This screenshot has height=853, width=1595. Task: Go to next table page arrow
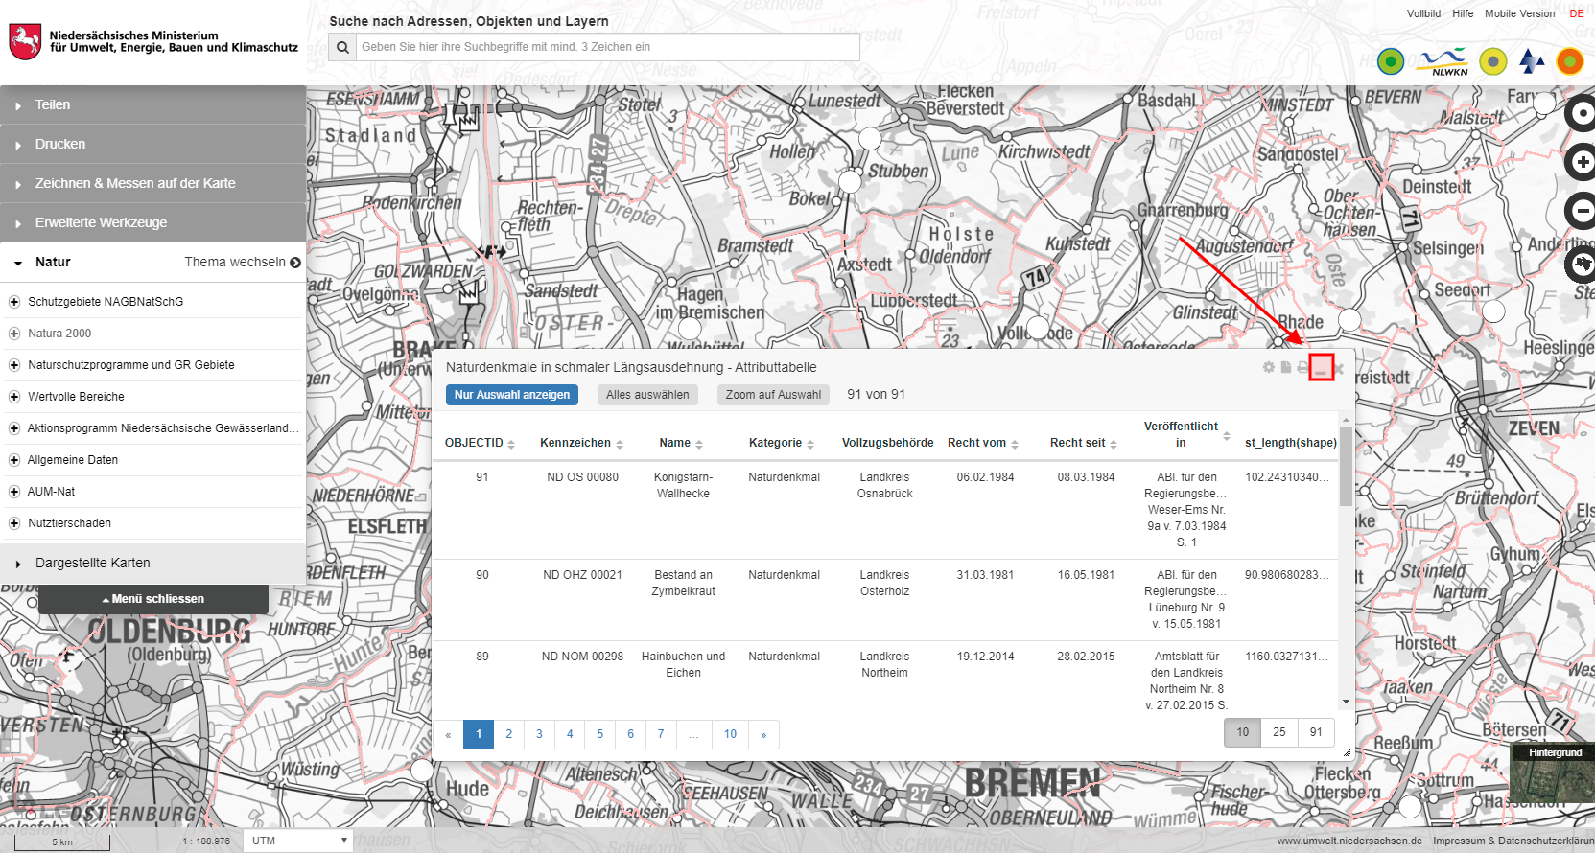pos(763,734)
